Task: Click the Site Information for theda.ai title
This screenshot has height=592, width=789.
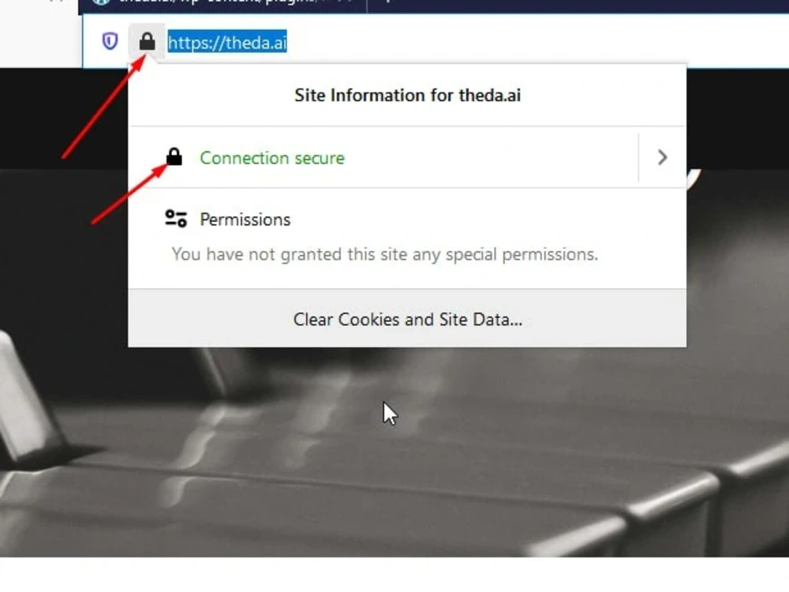Action: point(407,96)
